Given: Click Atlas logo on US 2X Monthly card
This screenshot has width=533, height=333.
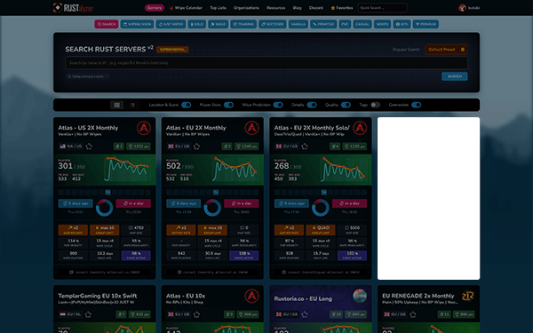Looking at the screenshot, I should point(144,128).
